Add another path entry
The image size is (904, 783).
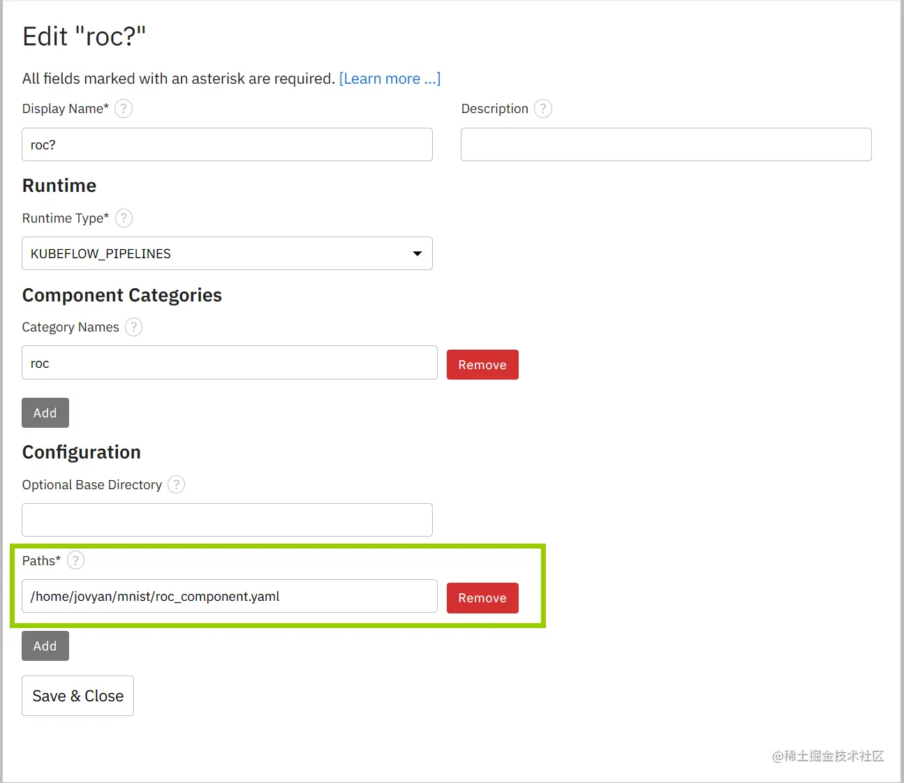[x=45, y=646]
